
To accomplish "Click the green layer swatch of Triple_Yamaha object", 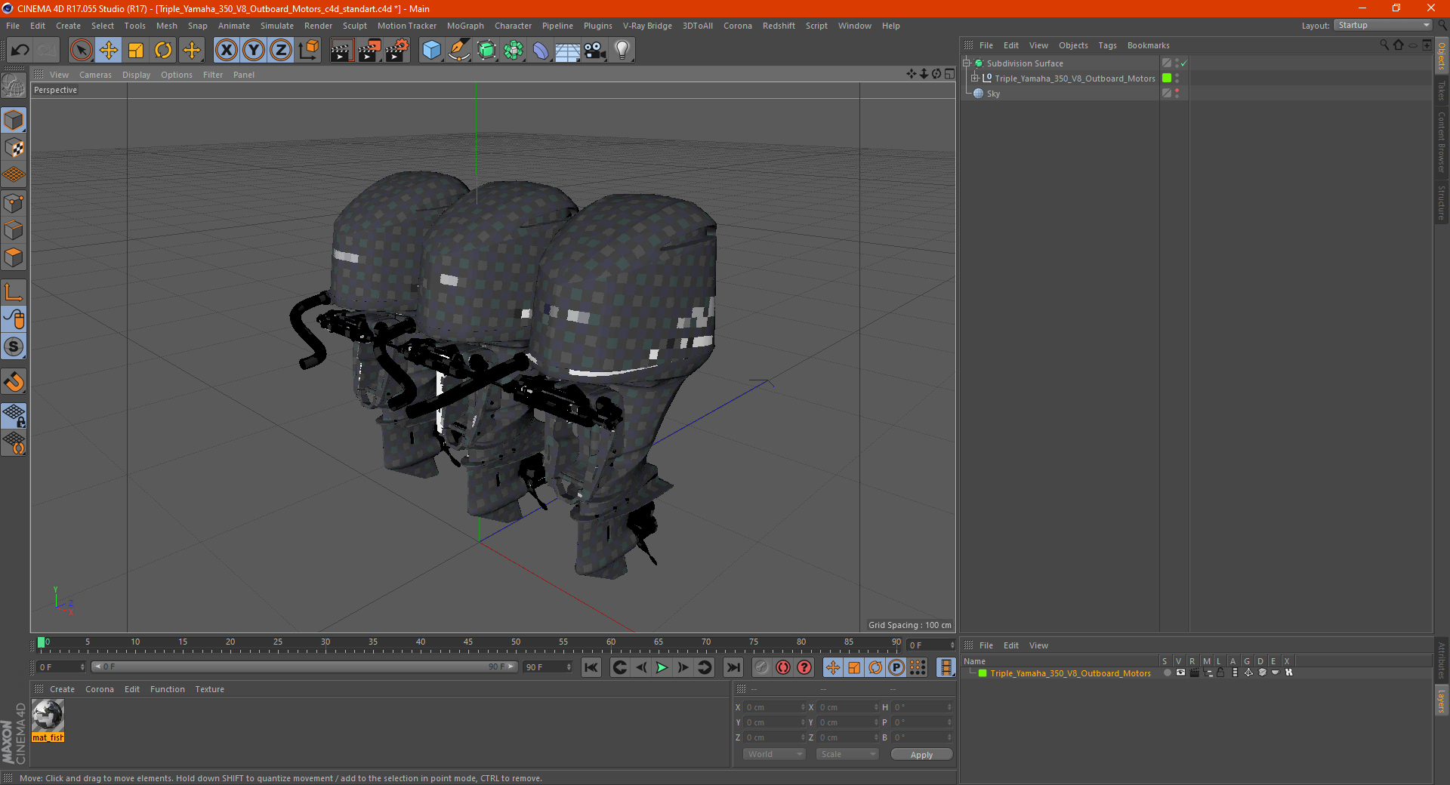I will click(1167, 78).
